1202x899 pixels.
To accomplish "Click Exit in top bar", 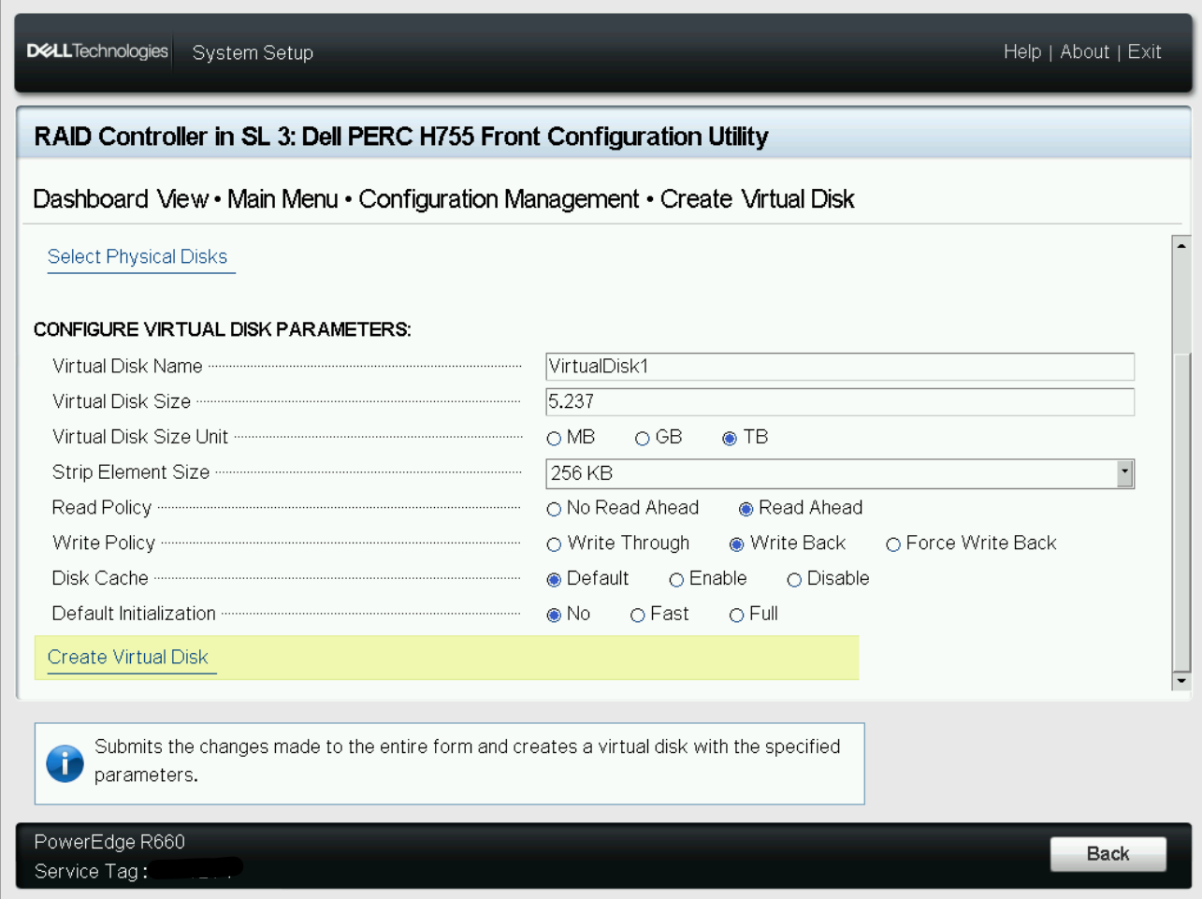I will (x=1144, y=51).
